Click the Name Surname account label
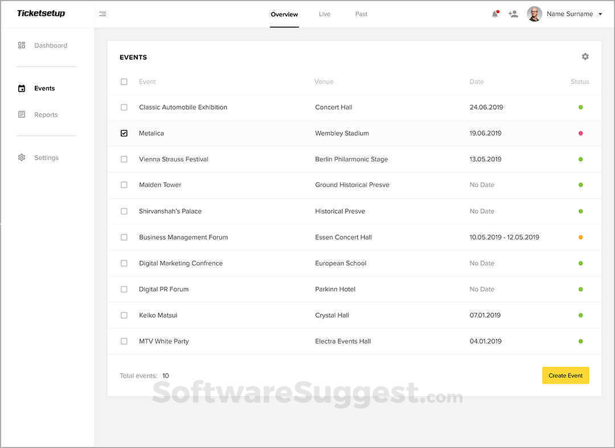 (570, 14)
